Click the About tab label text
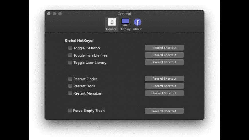249x140 pixels. point(137,29)
